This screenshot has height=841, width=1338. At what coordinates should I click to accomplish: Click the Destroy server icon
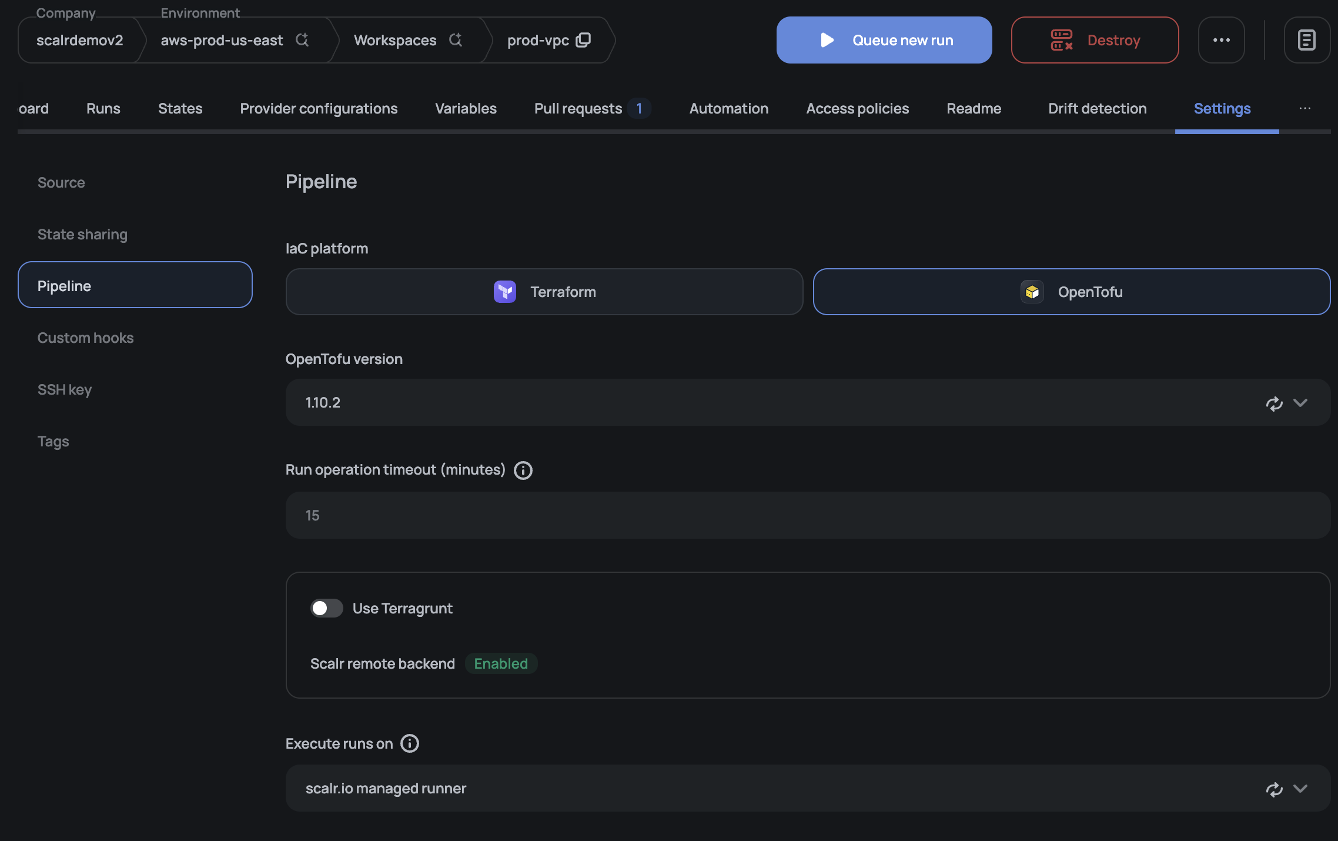(1062, 40)
